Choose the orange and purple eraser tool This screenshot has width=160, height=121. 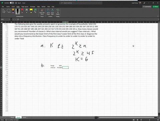(13, 11)
